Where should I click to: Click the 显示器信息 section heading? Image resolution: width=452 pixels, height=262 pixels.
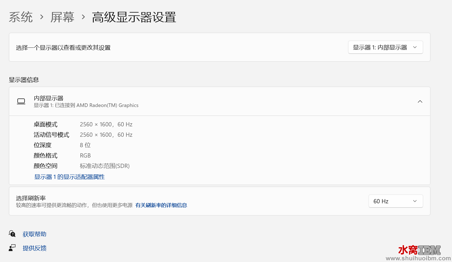click(x=24, y=80)
